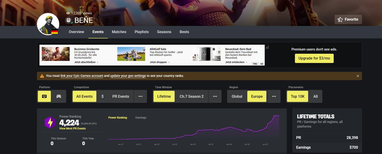This screenshot has width=382, height=154.
Task: Click Upgrade for $3/mo button
Action: tap(314, 58)
